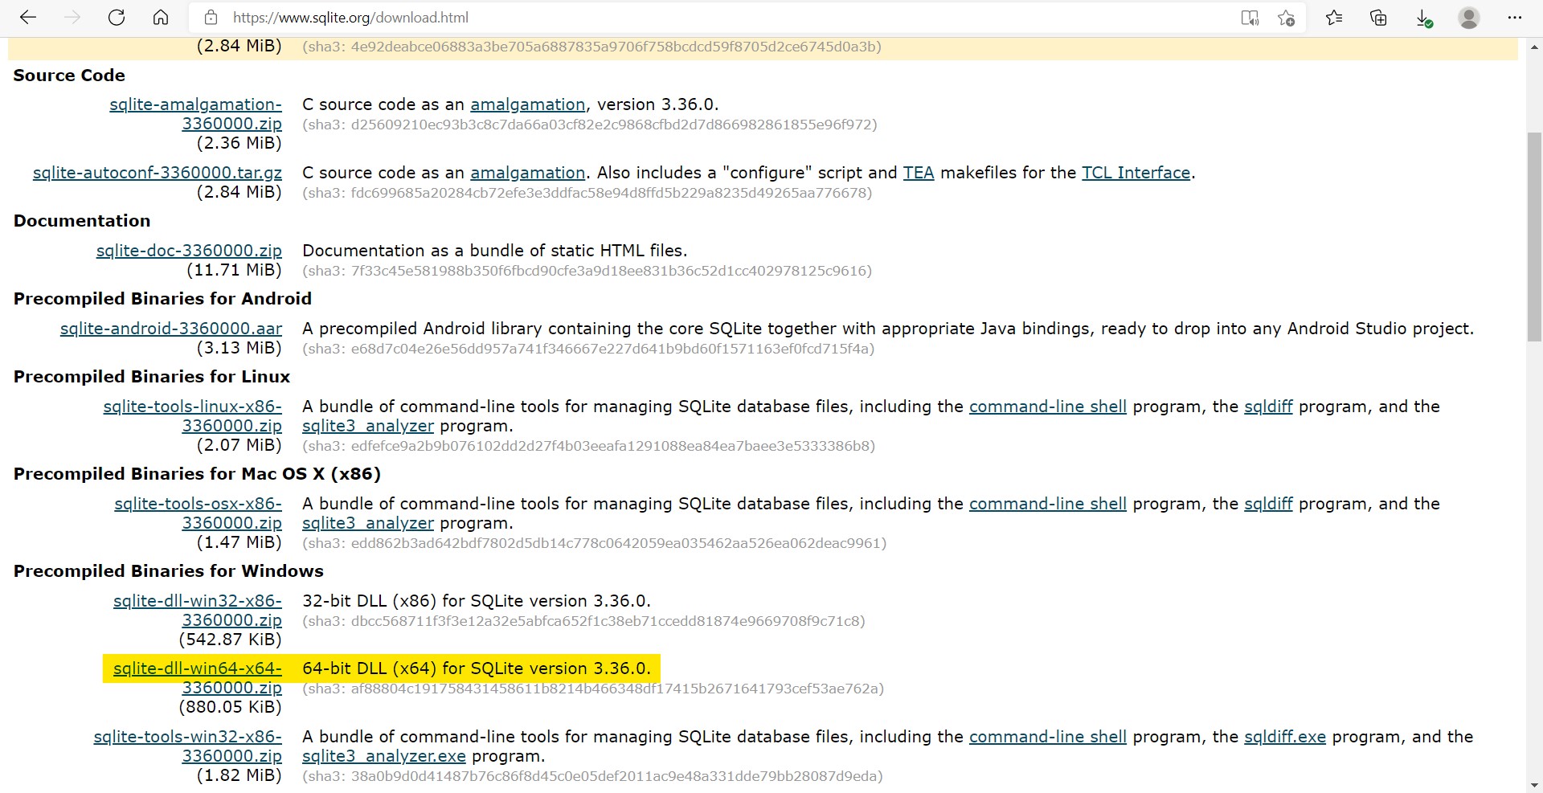Download sqlite-amalgamation-3360000.zip
1543x793 pixels.
[x=195, y=114]
